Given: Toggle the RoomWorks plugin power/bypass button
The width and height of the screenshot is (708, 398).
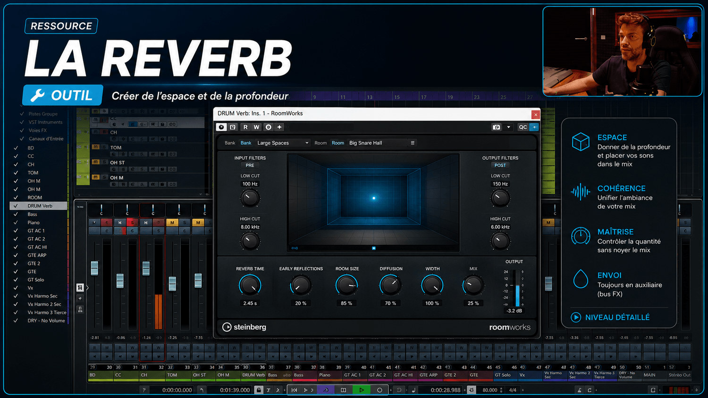Looking at the screenshot, I should 221,127.
